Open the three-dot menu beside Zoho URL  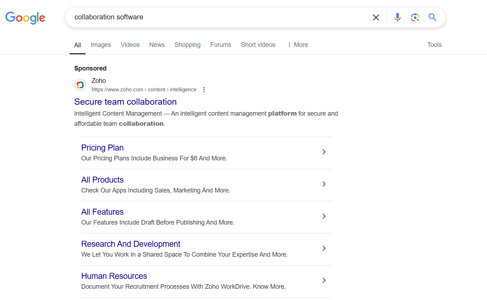[204, 90]
